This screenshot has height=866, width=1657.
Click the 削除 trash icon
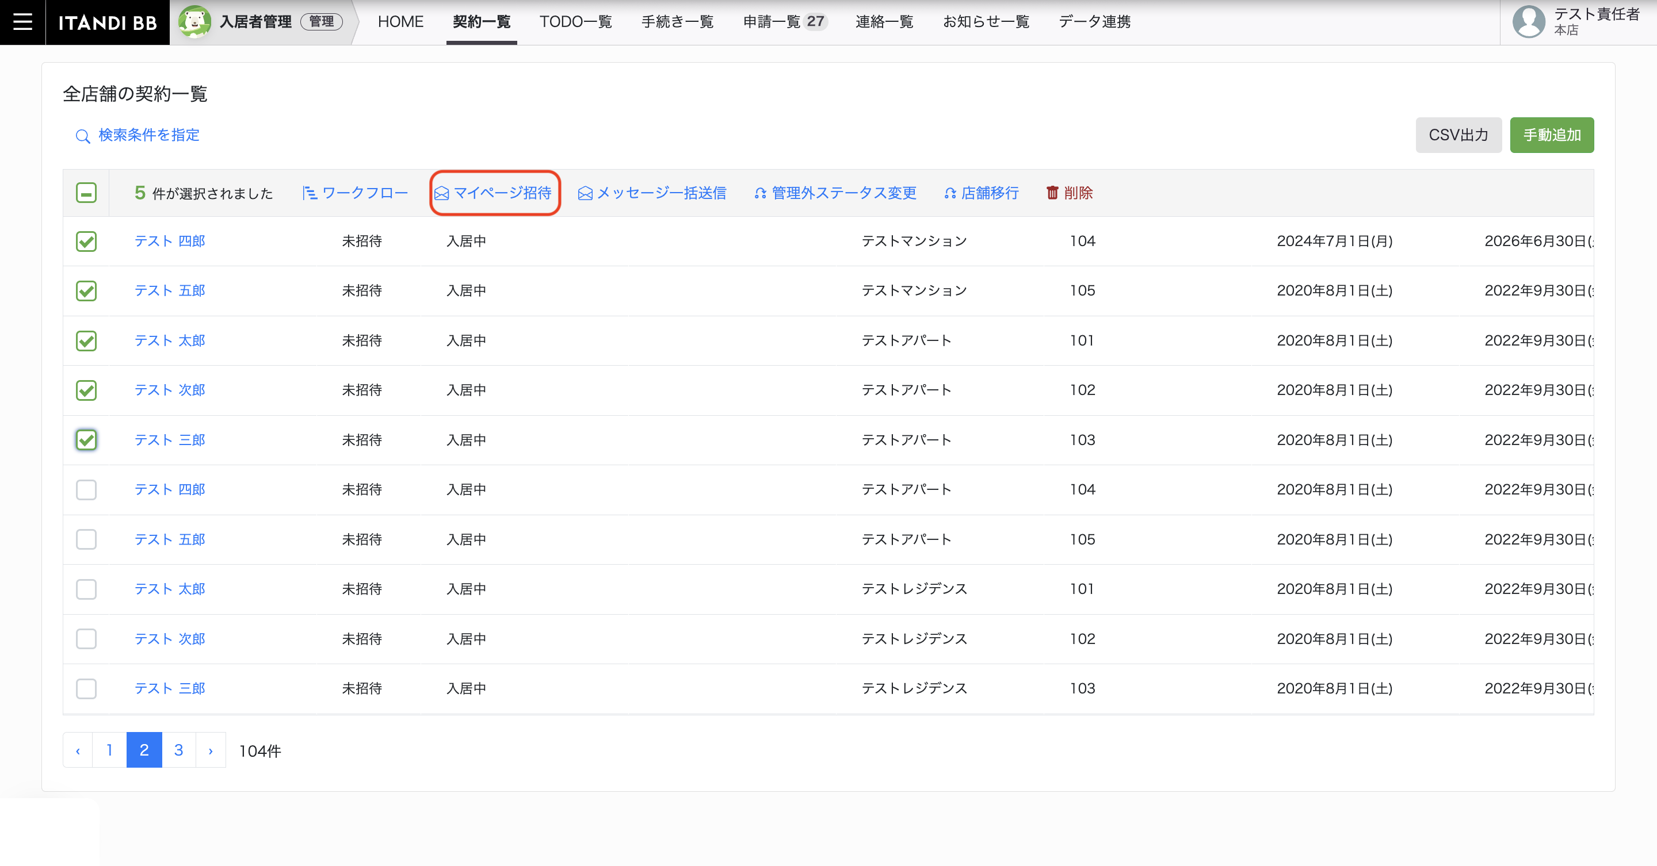pos(1052,193)
